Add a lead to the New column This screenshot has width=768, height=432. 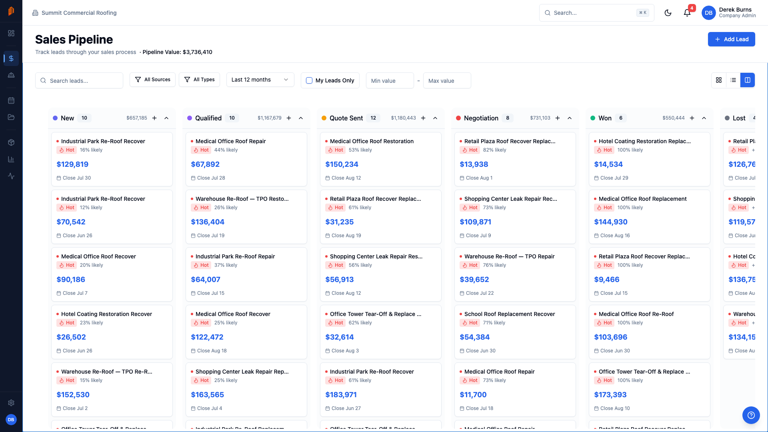[x=154, y=118]
